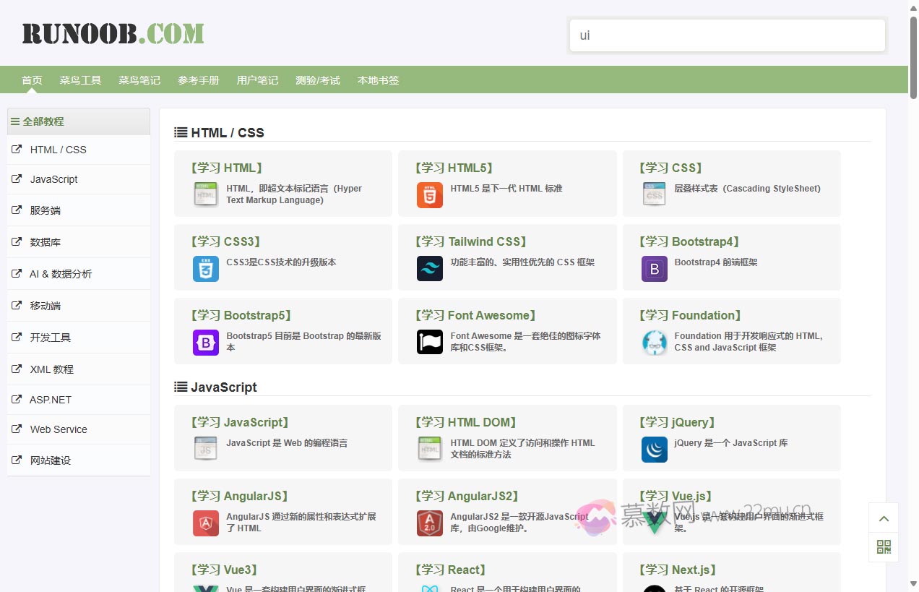The width and height of the screenshot is (919, 592).
Task: Open JavaScript category in the sidebar
Action: (x=53, y=179)
